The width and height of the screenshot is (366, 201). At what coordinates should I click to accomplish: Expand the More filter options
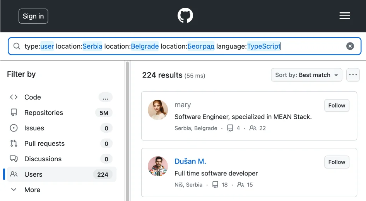[32, 190]
